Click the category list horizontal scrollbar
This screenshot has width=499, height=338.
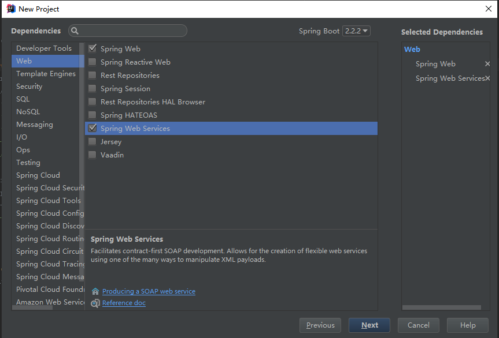point(32,307)
